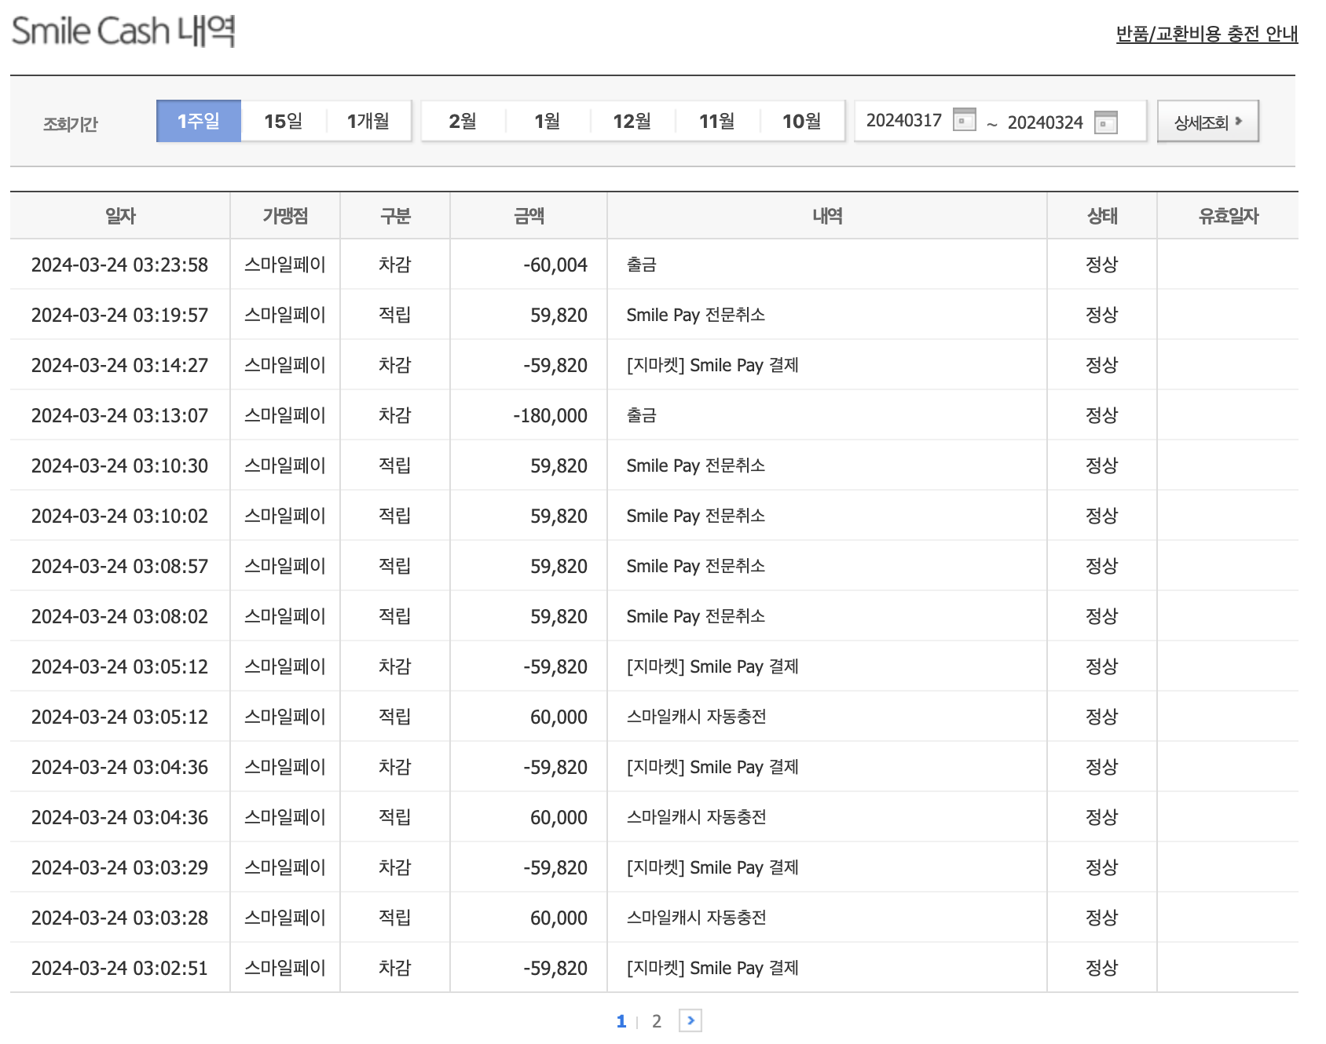
Task: Click the Smile Cash 내역 page title
Action: coord(123,31)
